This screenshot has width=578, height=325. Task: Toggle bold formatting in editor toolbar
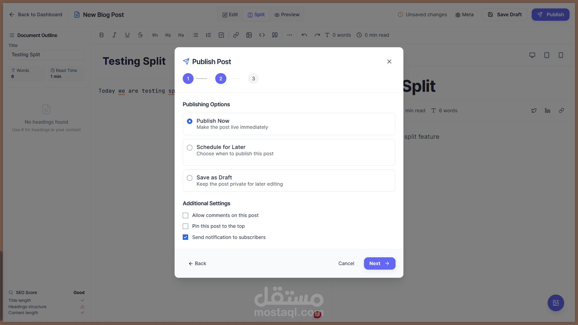click(x=101, y=35)
